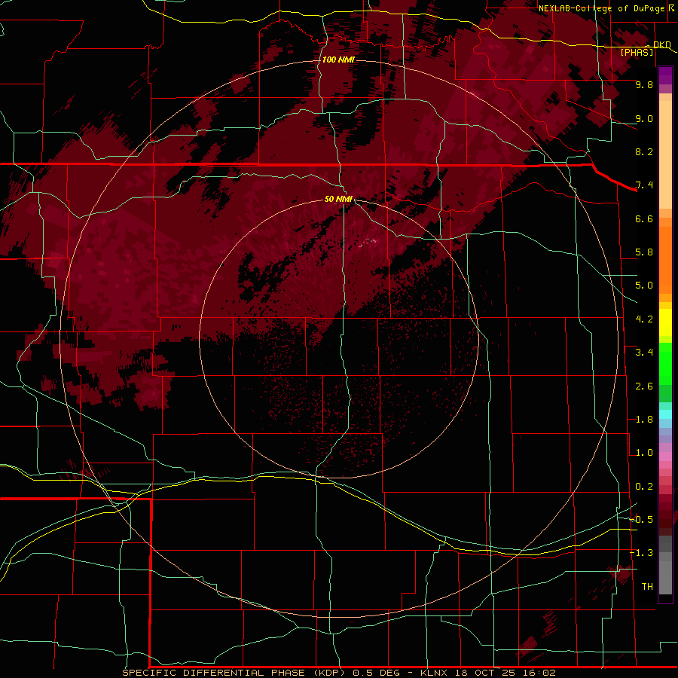Viewport: 678px width, 678px height.
Task: Select the 1.0 value on the scale
Action: point(644,453)
